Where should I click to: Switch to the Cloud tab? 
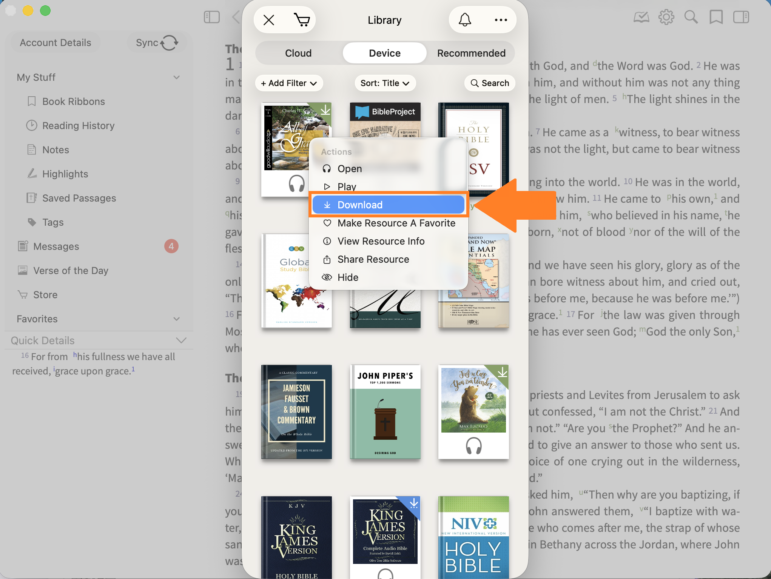coord(298,53)
